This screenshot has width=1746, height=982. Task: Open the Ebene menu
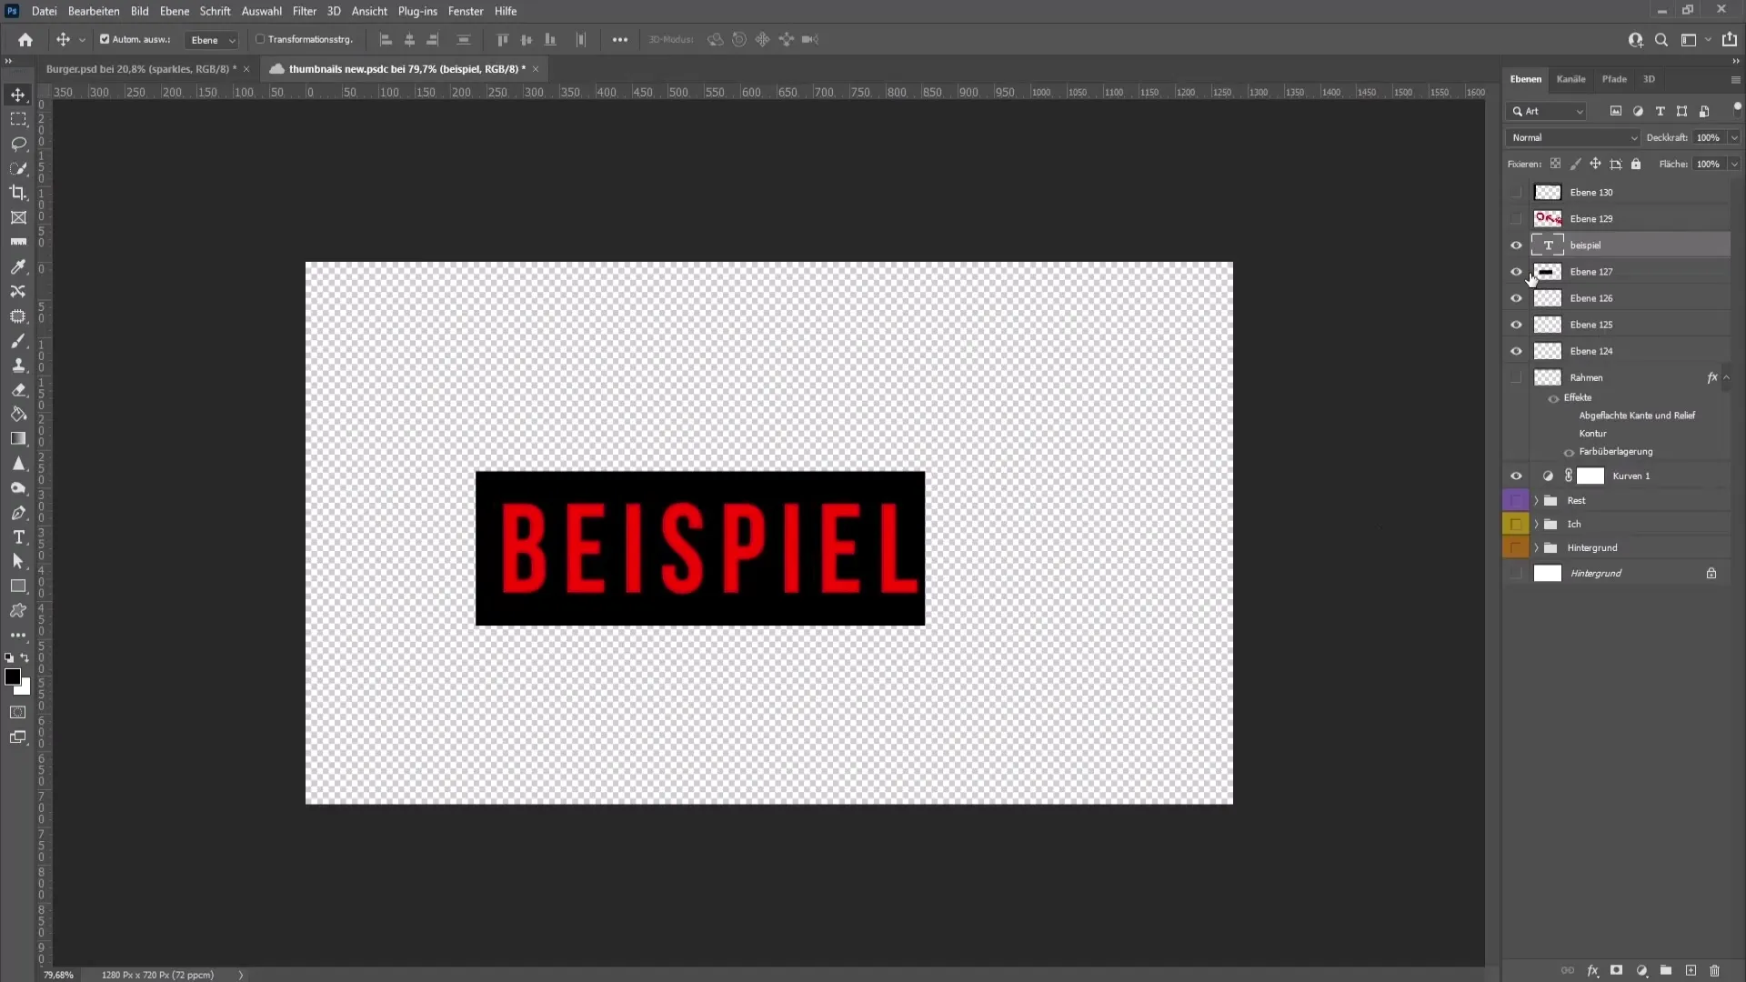174,11
